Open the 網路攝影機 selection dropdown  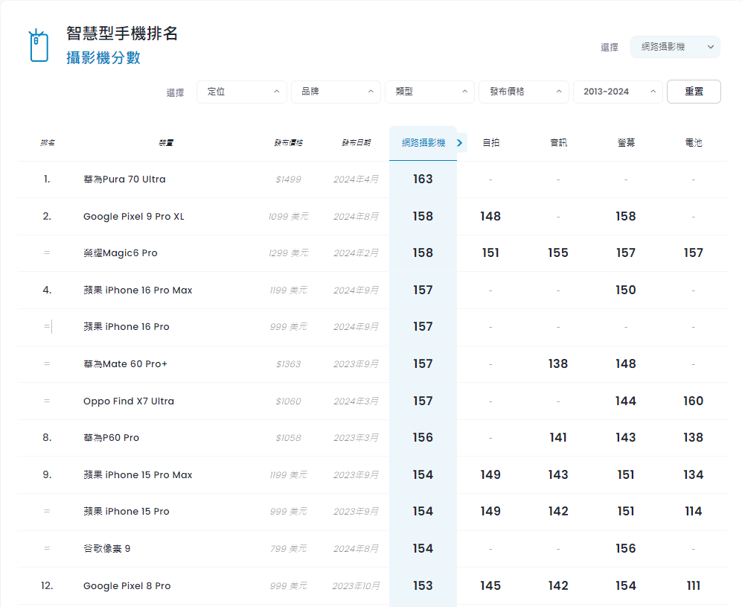[675, 47]
